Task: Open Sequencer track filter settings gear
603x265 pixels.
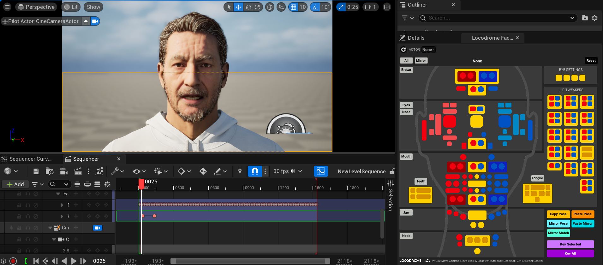Action: 107,184
